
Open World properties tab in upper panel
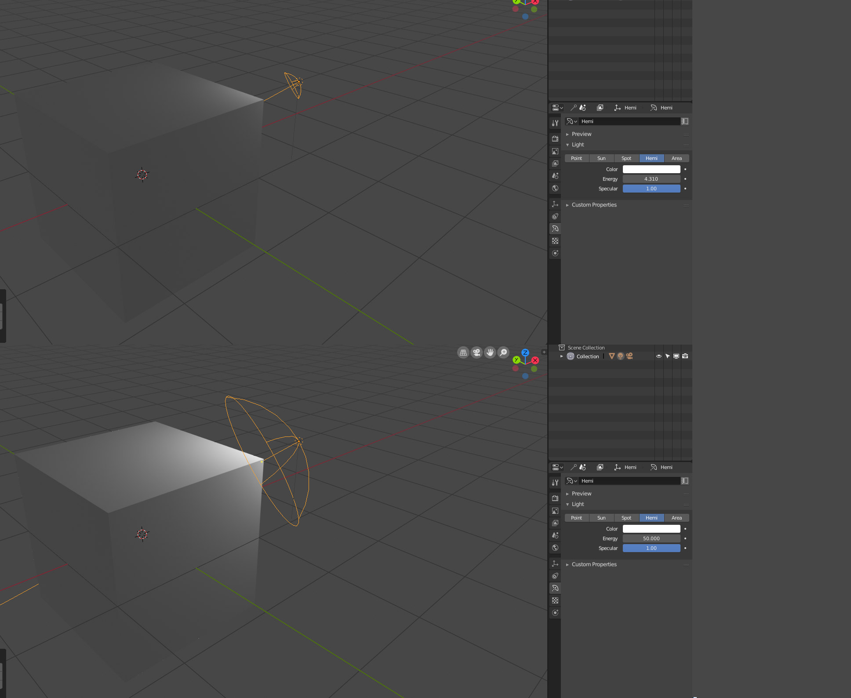[555, 188]
